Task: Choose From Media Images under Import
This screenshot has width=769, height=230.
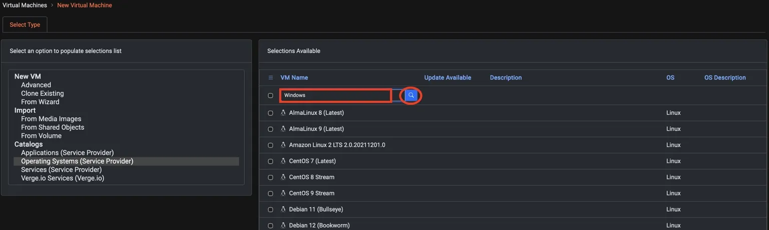Action: point(51,119)
